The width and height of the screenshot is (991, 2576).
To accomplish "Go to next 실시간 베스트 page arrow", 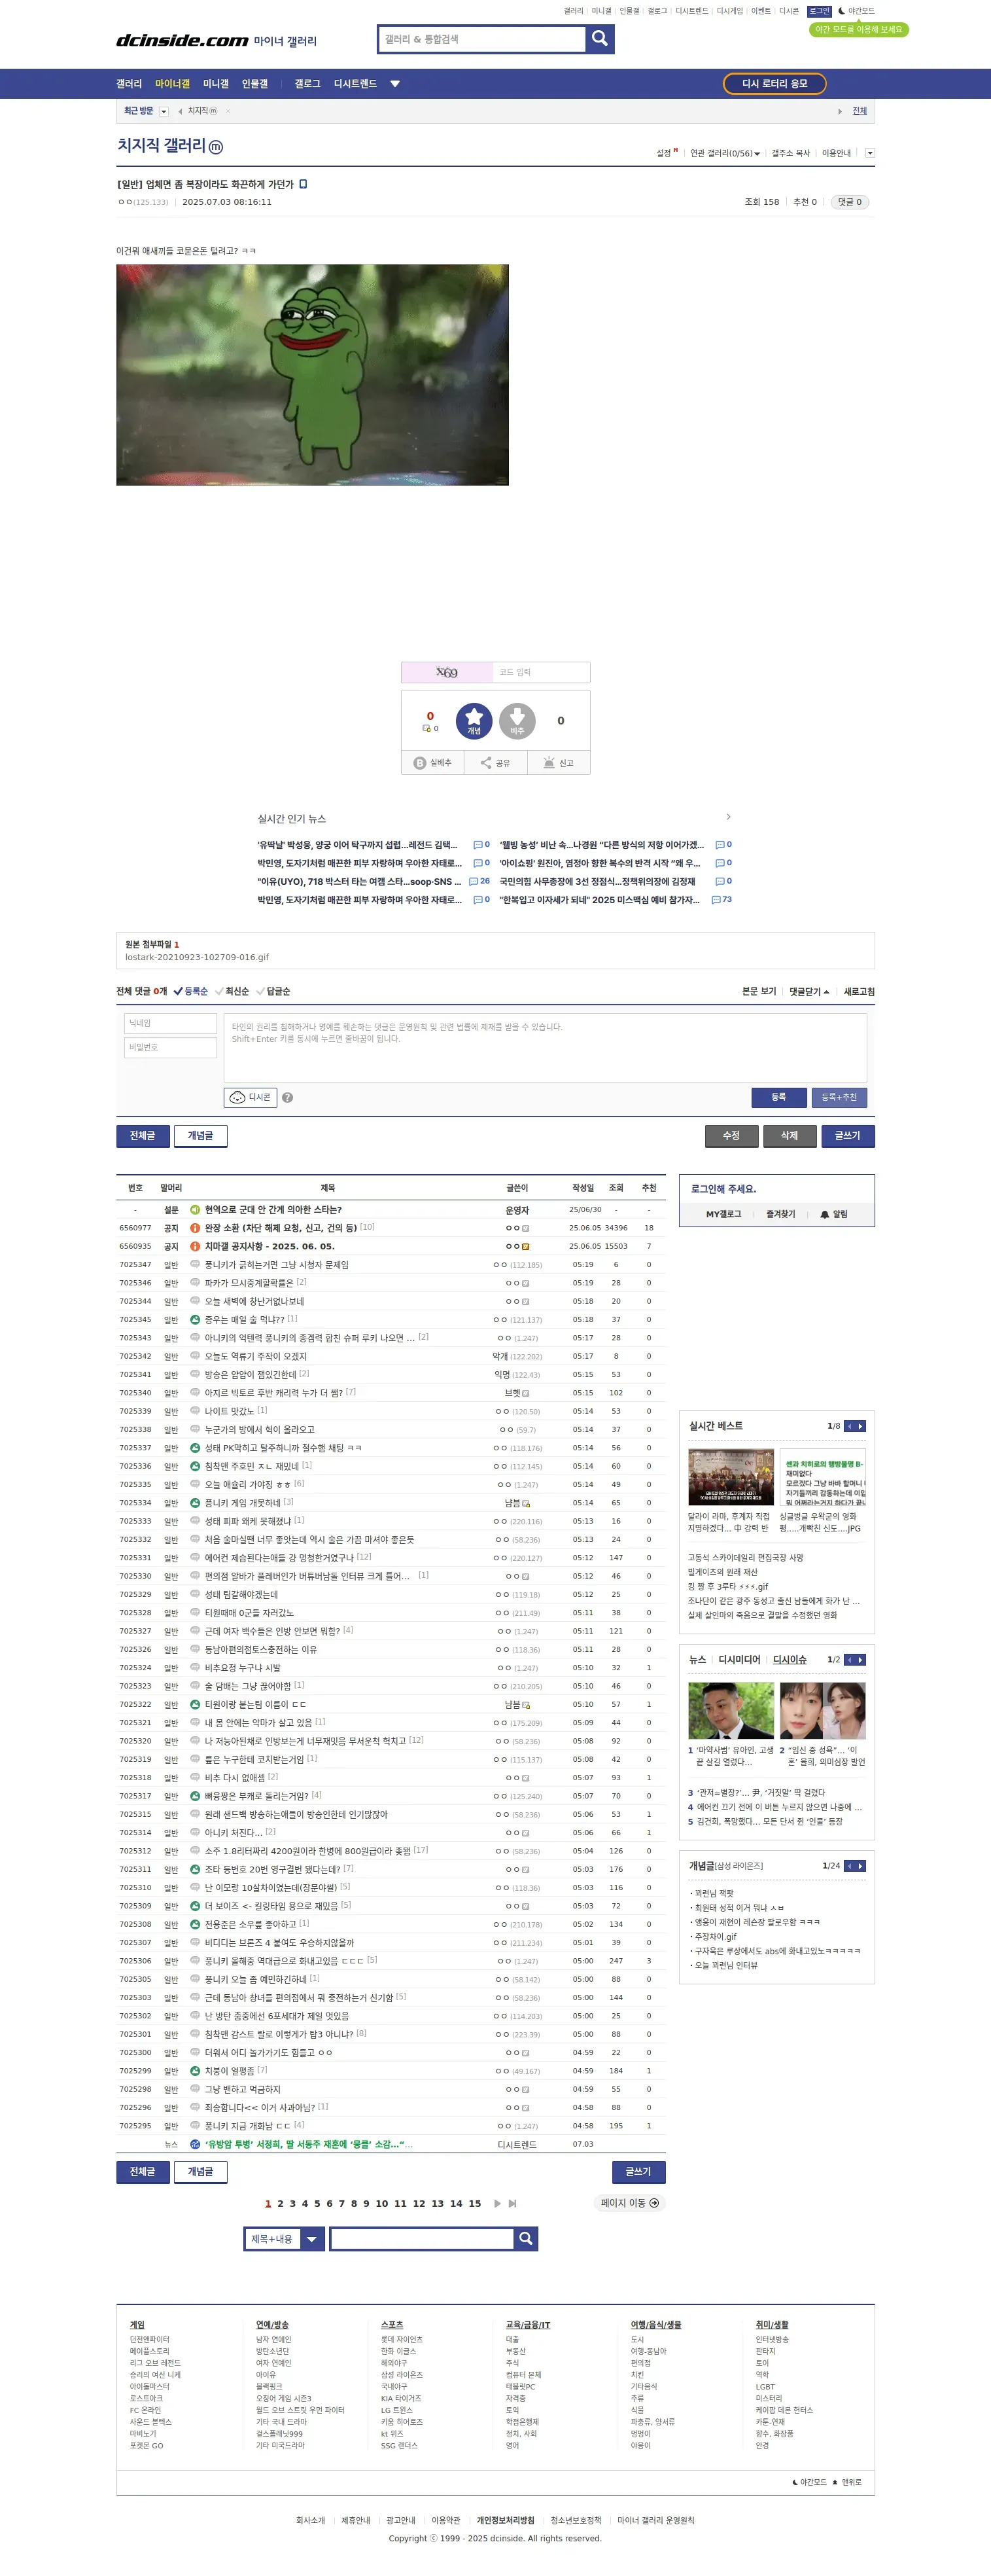I will [x=860, y=1425].
